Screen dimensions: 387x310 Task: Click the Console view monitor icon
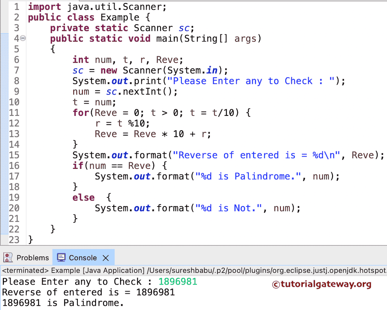click(x=61, y=258)
